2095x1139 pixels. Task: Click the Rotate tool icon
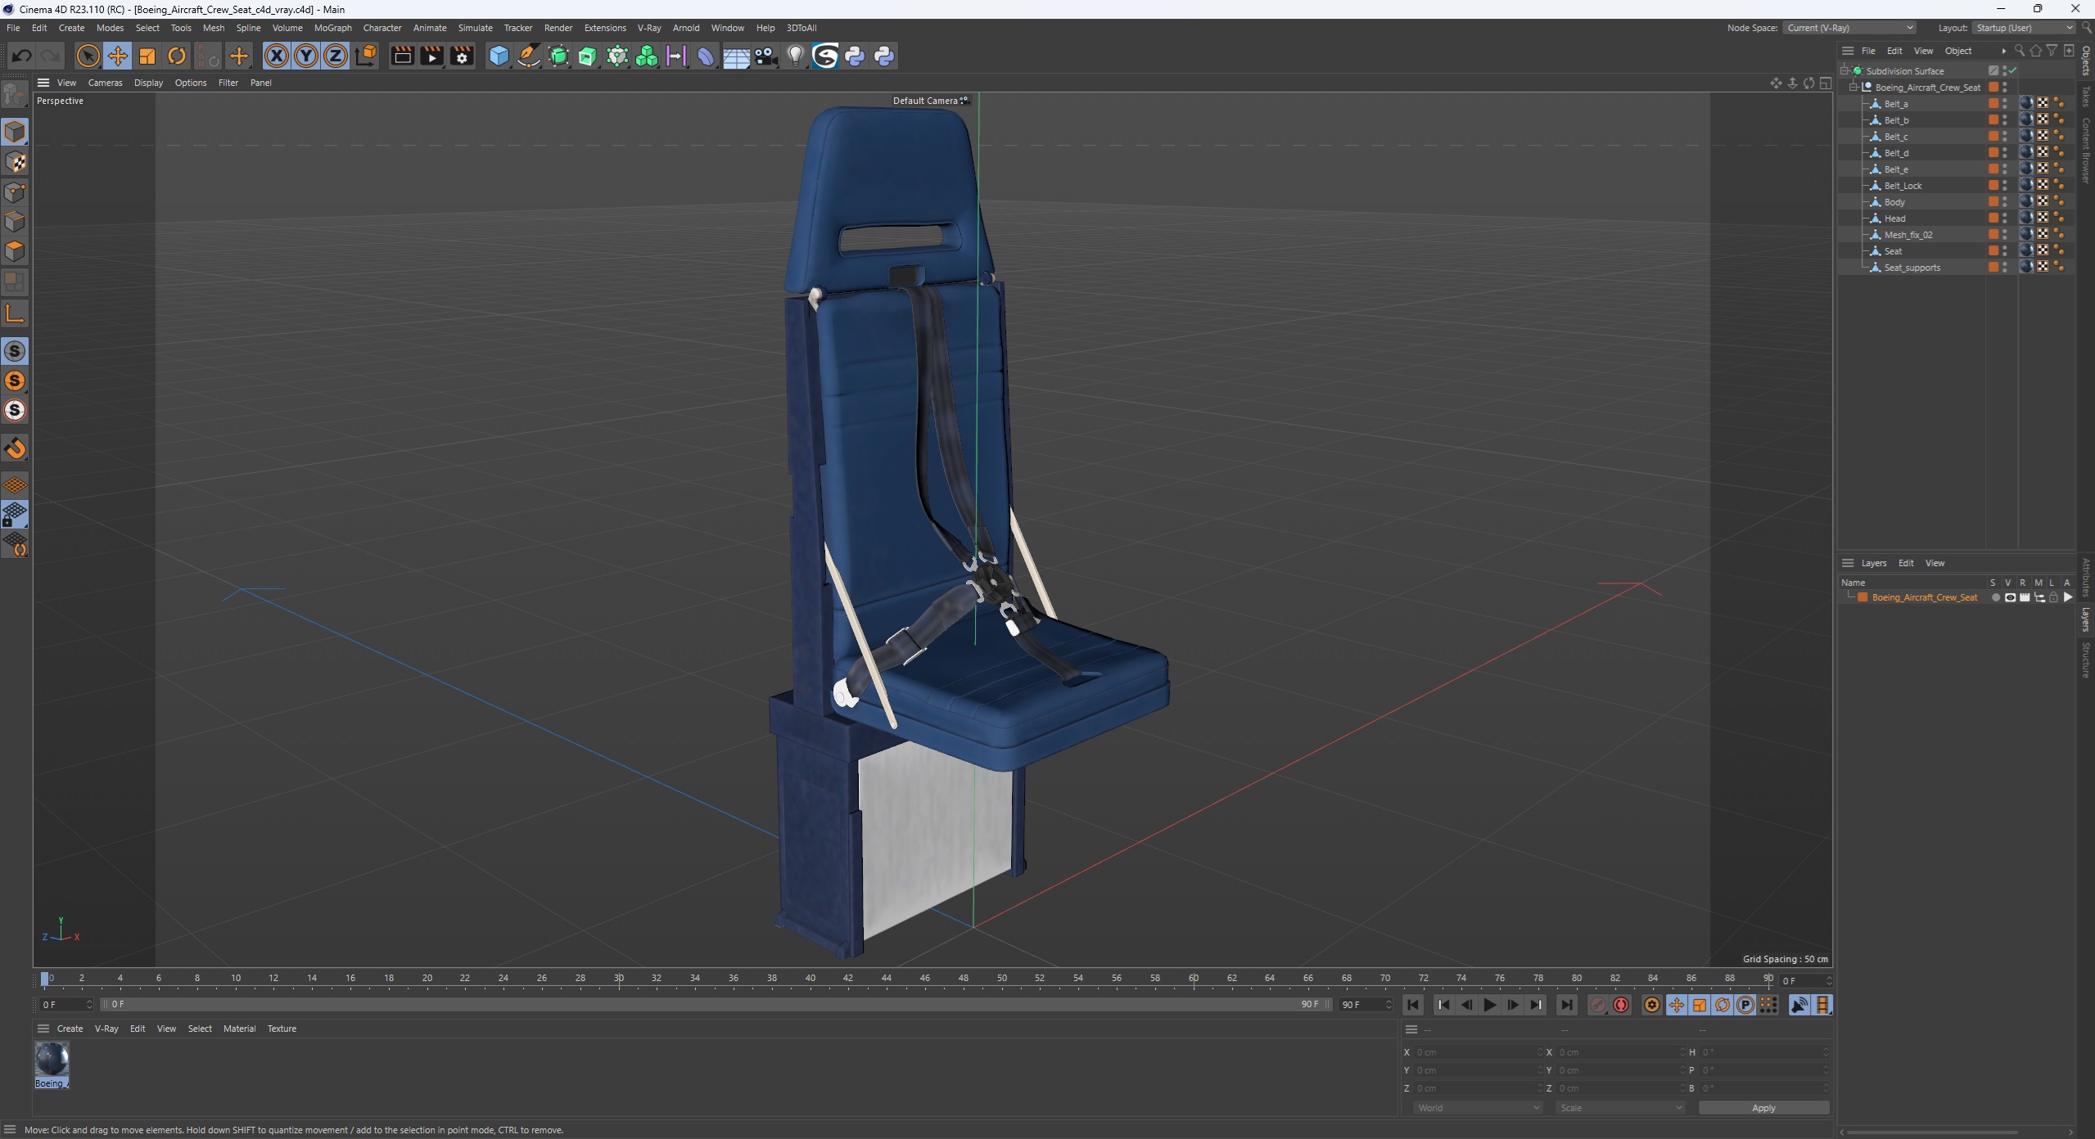[x=178, y=55]
